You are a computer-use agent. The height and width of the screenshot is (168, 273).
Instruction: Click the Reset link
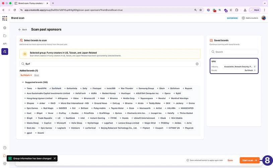click(x=37, y=75)
